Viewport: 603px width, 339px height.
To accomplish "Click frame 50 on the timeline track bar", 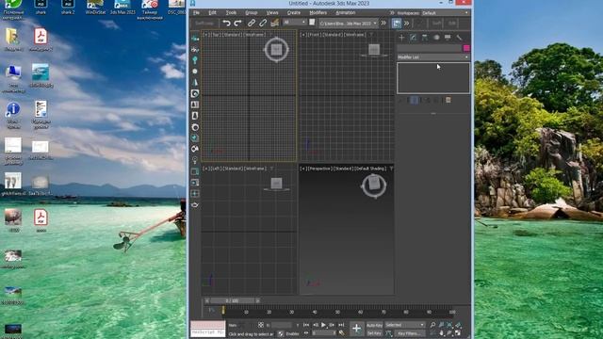I will [337, 311].
